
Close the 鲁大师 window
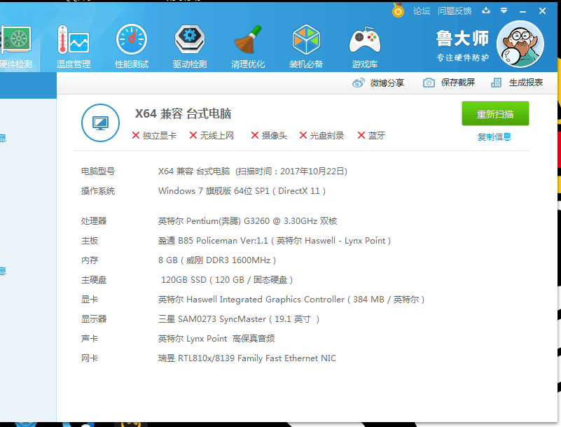542,11
